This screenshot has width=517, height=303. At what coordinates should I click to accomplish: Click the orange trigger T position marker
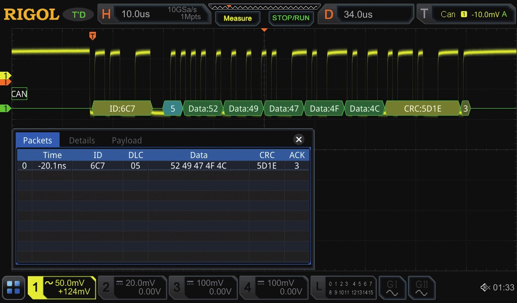coord(93,36)
